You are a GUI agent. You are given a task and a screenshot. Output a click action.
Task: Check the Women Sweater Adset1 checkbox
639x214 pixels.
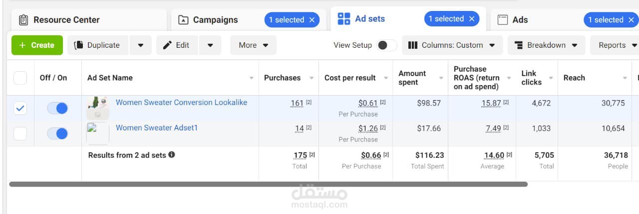click(x=20, y=133)
